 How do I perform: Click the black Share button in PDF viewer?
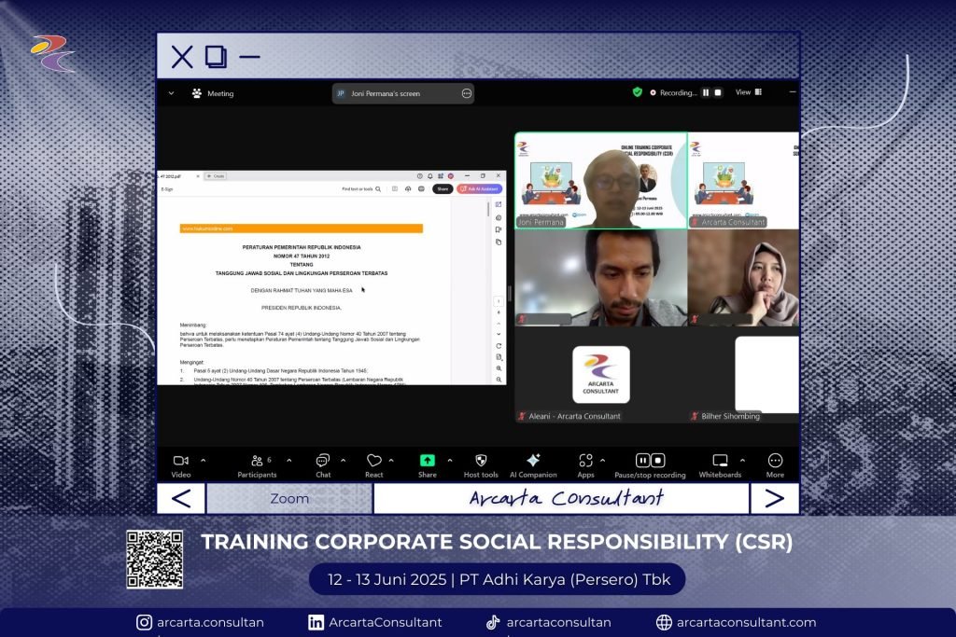(443, 188)
